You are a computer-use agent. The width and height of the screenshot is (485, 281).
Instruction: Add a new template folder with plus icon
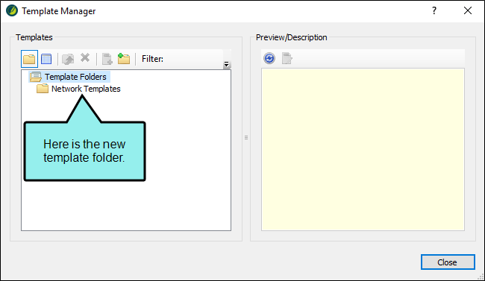[124, 58]
